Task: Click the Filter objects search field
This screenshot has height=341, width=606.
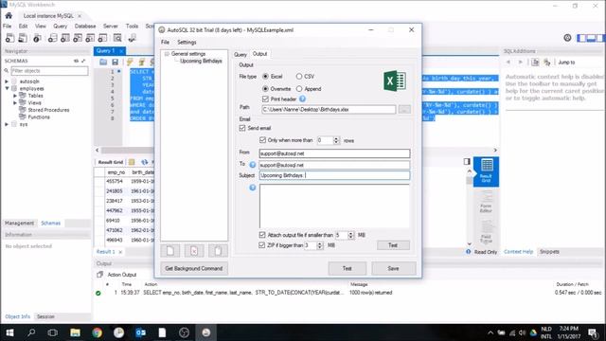Action: coord(49,71)
